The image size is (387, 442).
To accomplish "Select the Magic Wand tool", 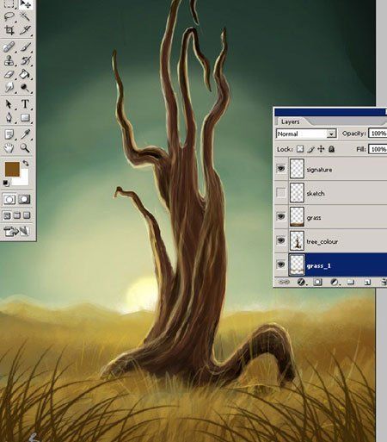I will [x=26, y=16].
